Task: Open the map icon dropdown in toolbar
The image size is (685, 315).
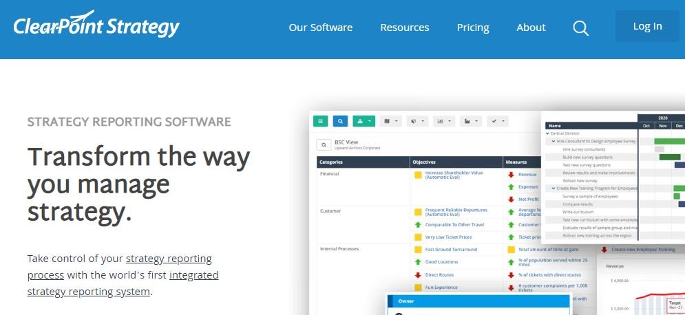Action: point(390,121)
